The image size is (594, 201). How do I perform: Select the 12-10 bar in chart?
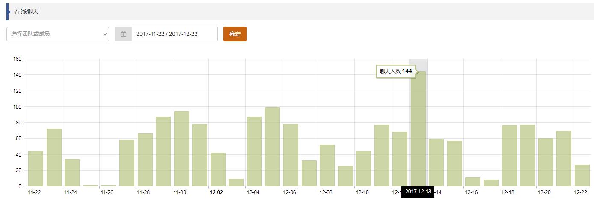coord(363,168)
